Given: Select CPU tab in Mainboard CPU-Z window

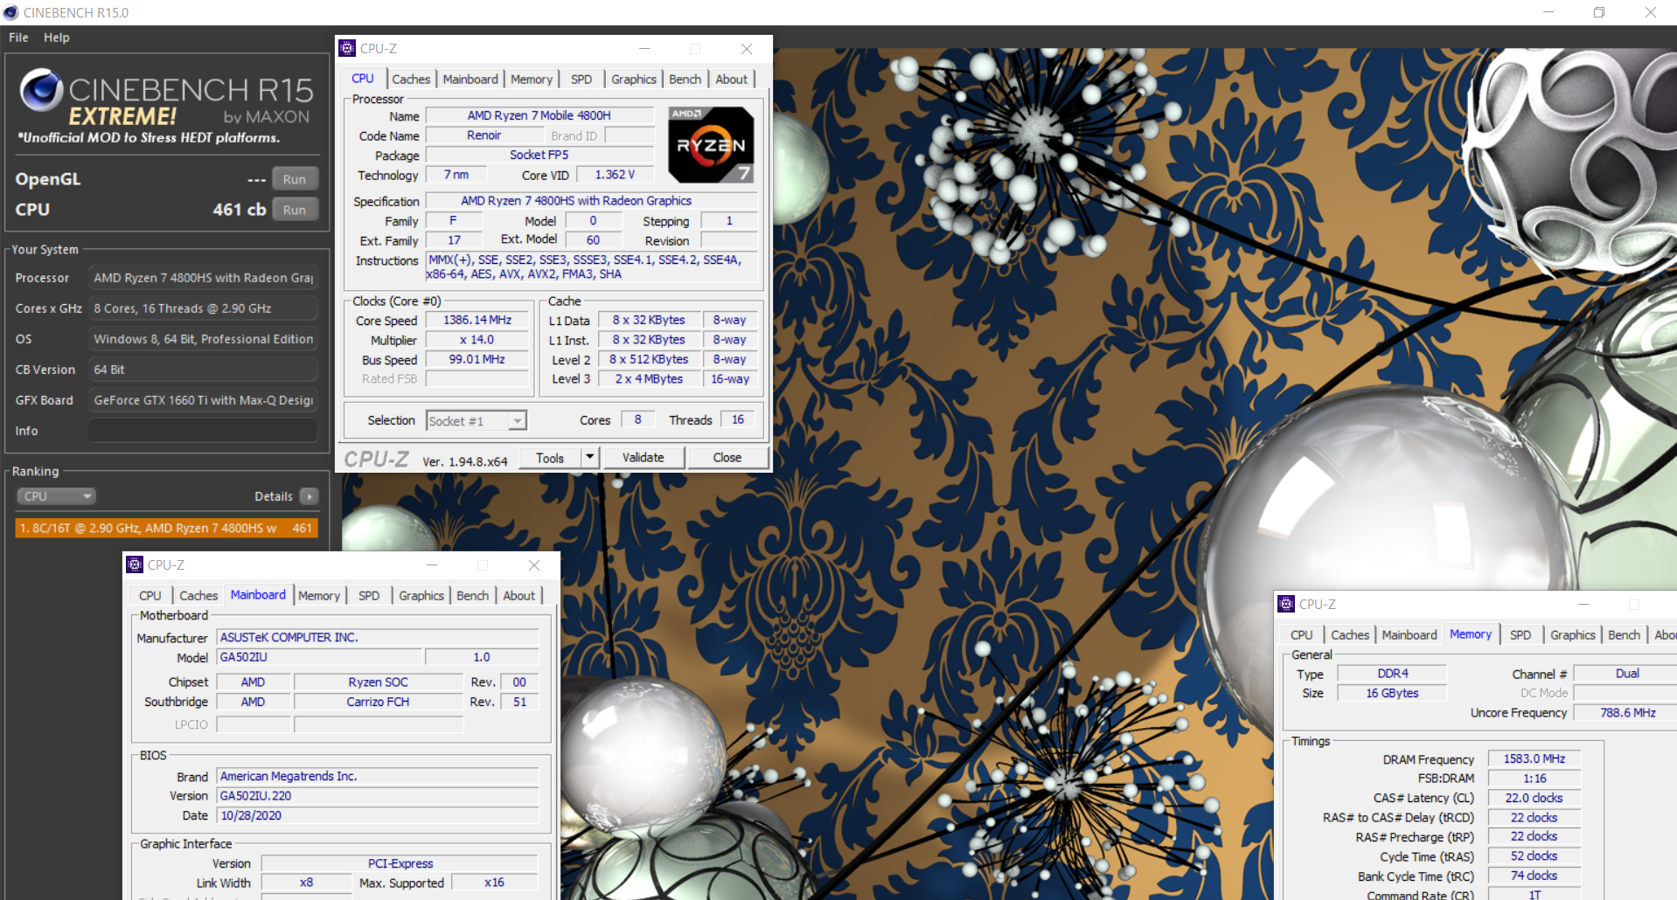Looking at the screenshot, I should tap(150, 595).
